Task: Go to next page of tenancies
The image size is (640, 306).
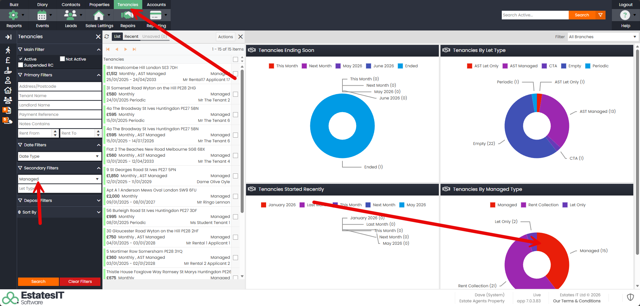Action: tap(126, 49)
